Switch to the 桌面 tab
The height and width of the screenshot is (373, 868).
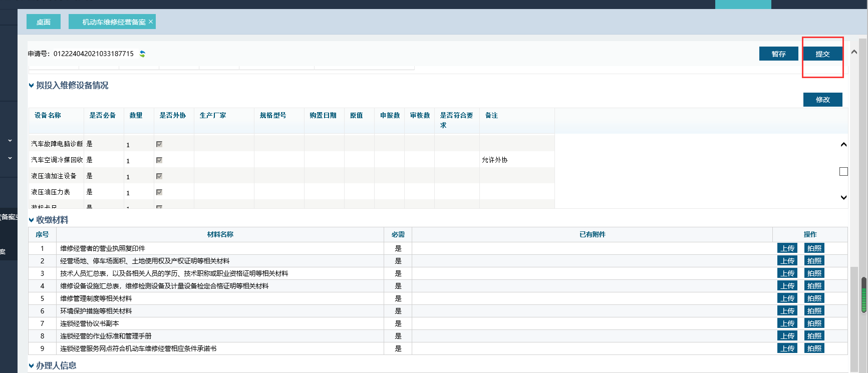[x=44, y=22]
